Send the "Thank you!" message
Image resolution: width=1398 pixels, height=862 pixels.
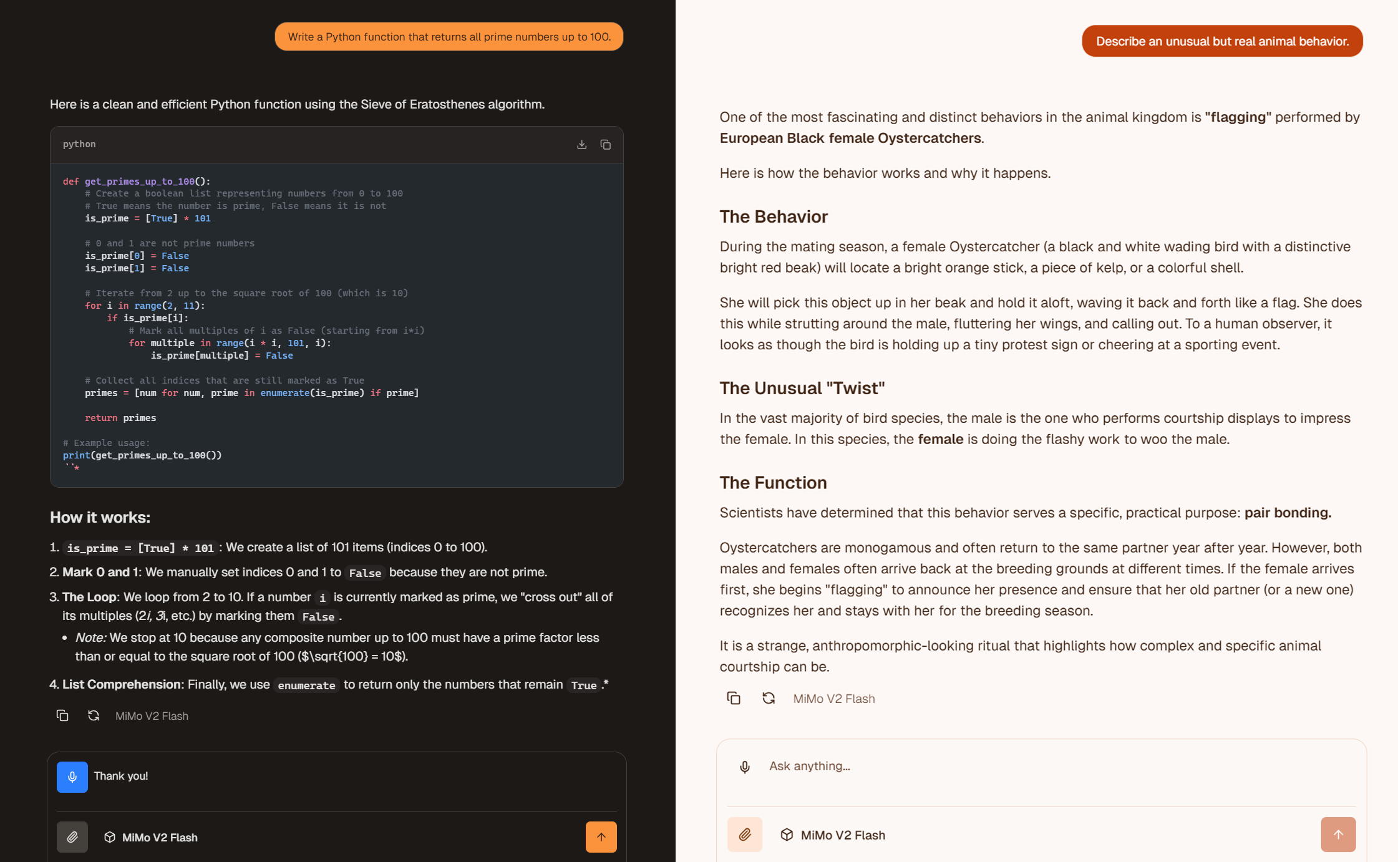[601, 837]
